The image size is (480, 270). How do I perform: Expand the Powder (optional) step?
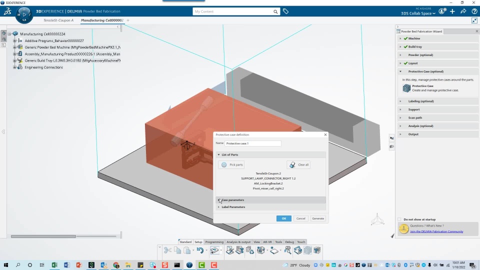400,55
